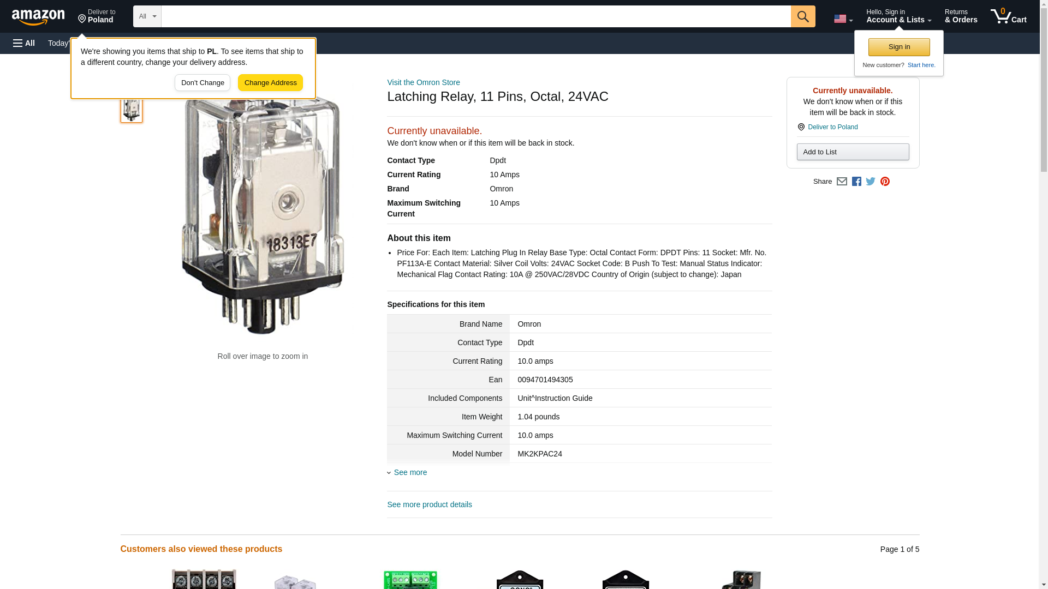
Task: Choose Don't Change address option
Action: pyautogui.click(x=203, y=83)
